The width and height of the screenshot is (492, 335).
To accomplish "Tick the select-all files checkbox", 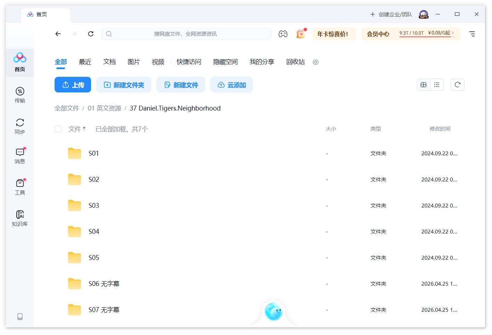I will [x=58, y=129].
